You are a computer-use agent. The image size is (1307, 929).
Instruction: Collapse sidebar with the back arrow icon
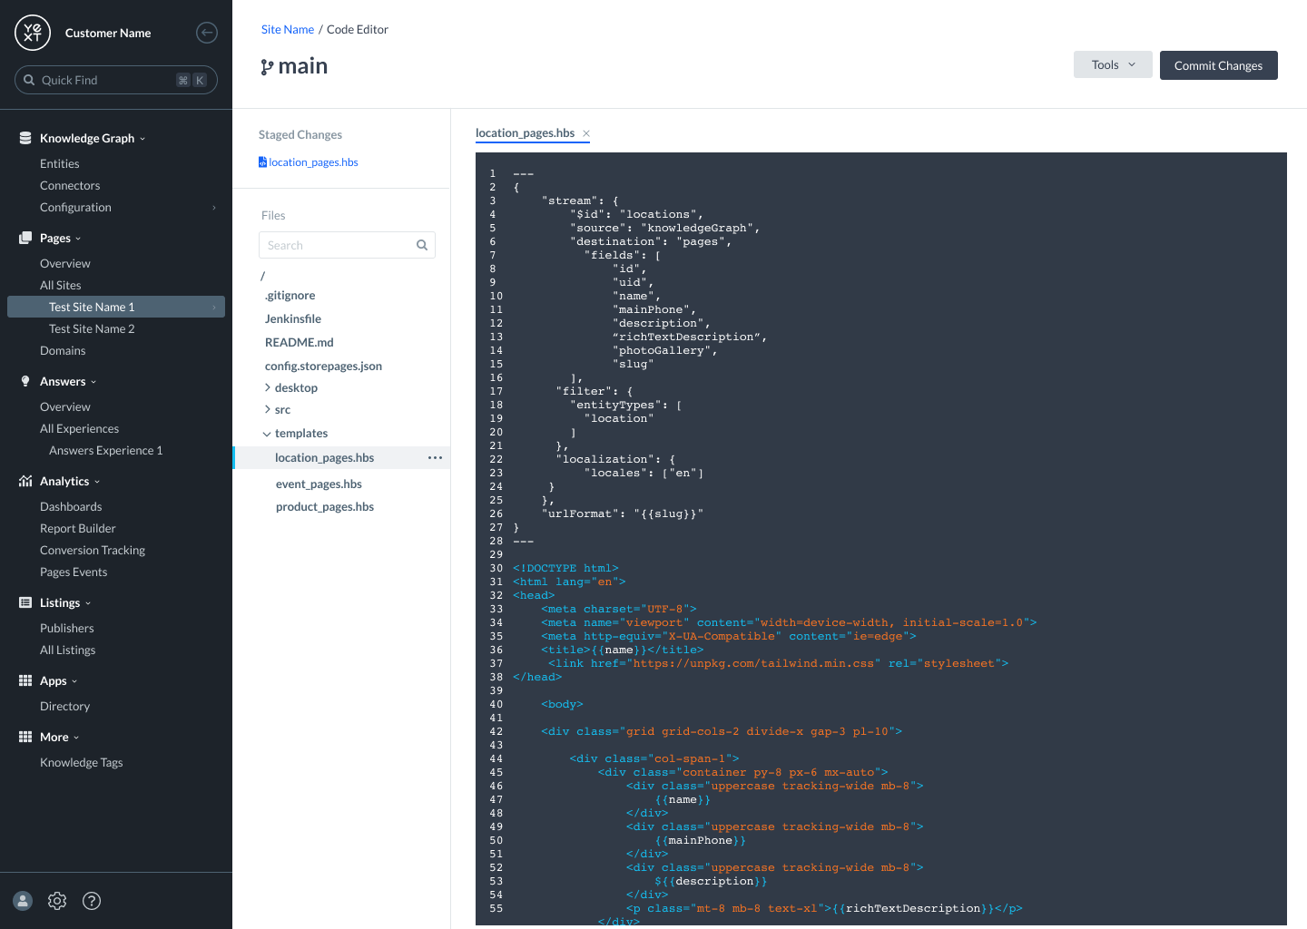207,33
